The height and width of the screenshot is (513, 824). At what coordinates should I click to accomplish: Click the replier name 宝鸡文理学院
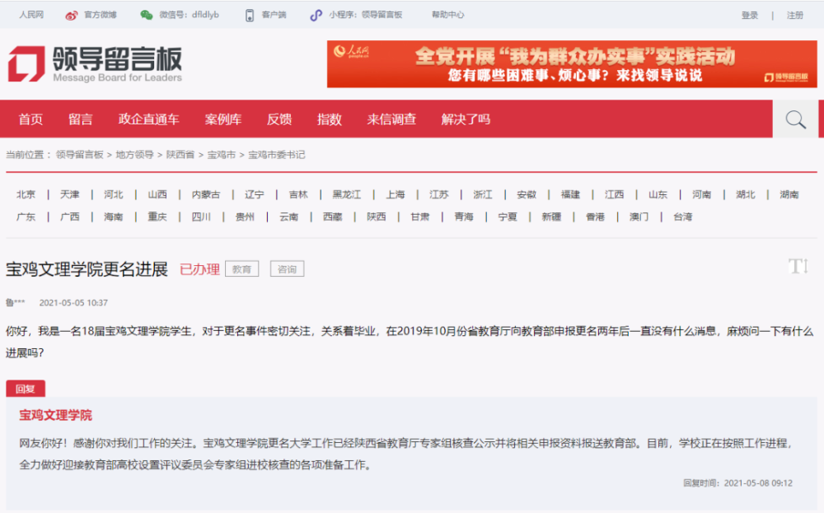click(x=56, y=415)
